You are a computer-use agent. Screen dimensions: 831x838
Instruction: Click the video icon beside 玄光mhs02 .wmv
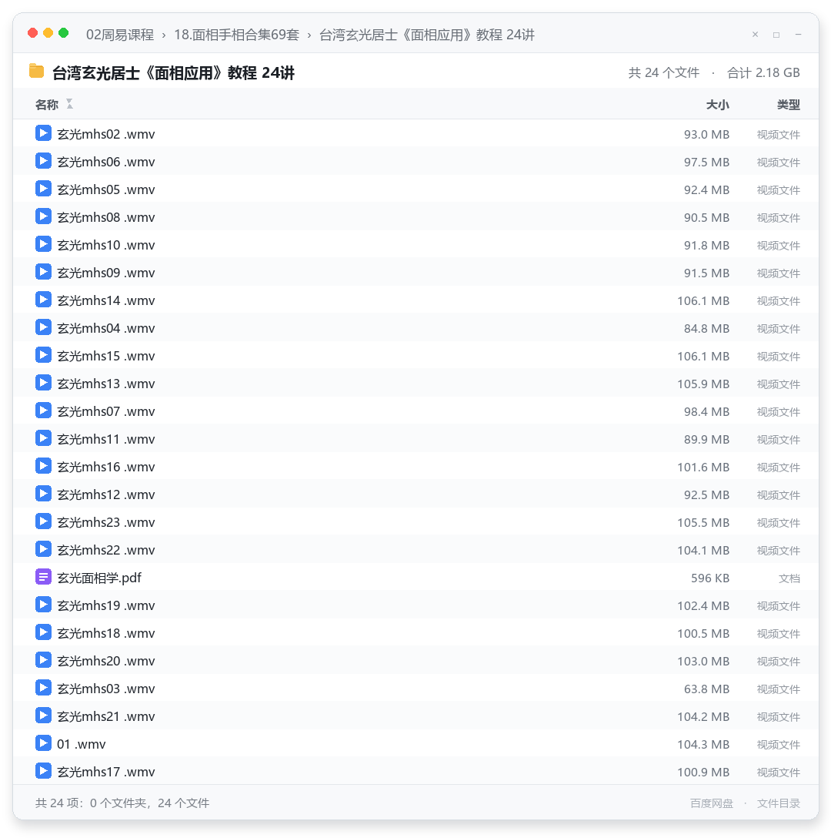coord(43,133)
